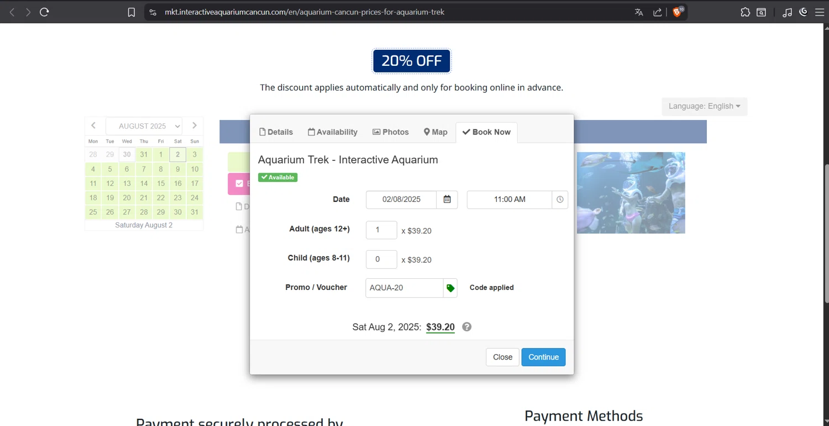829x426 pixels.
Task: Show price help question mark
Action: (467, 327)
